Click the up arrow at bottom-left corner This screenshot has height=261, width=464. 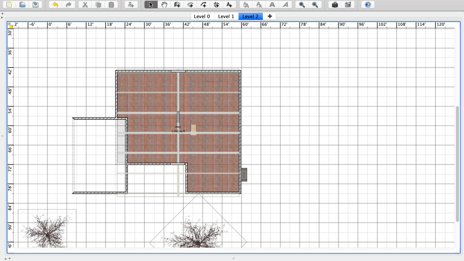pyautogui.click(x=5, y=259)
